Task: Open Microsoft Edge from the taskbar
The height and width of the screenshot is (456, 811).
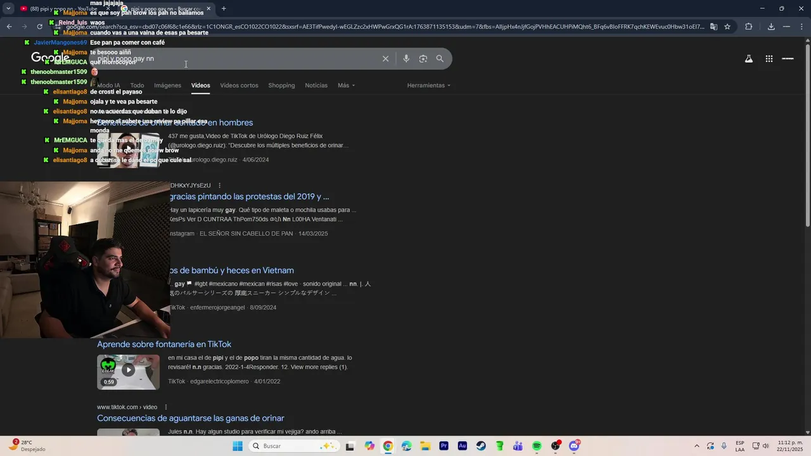Action: tap(406, 446)
